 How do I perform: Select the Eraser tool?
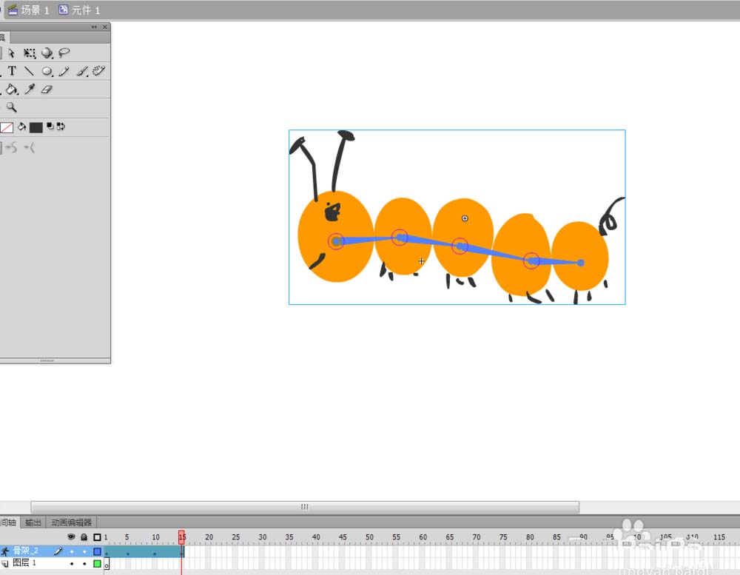(x=47, y=90)
